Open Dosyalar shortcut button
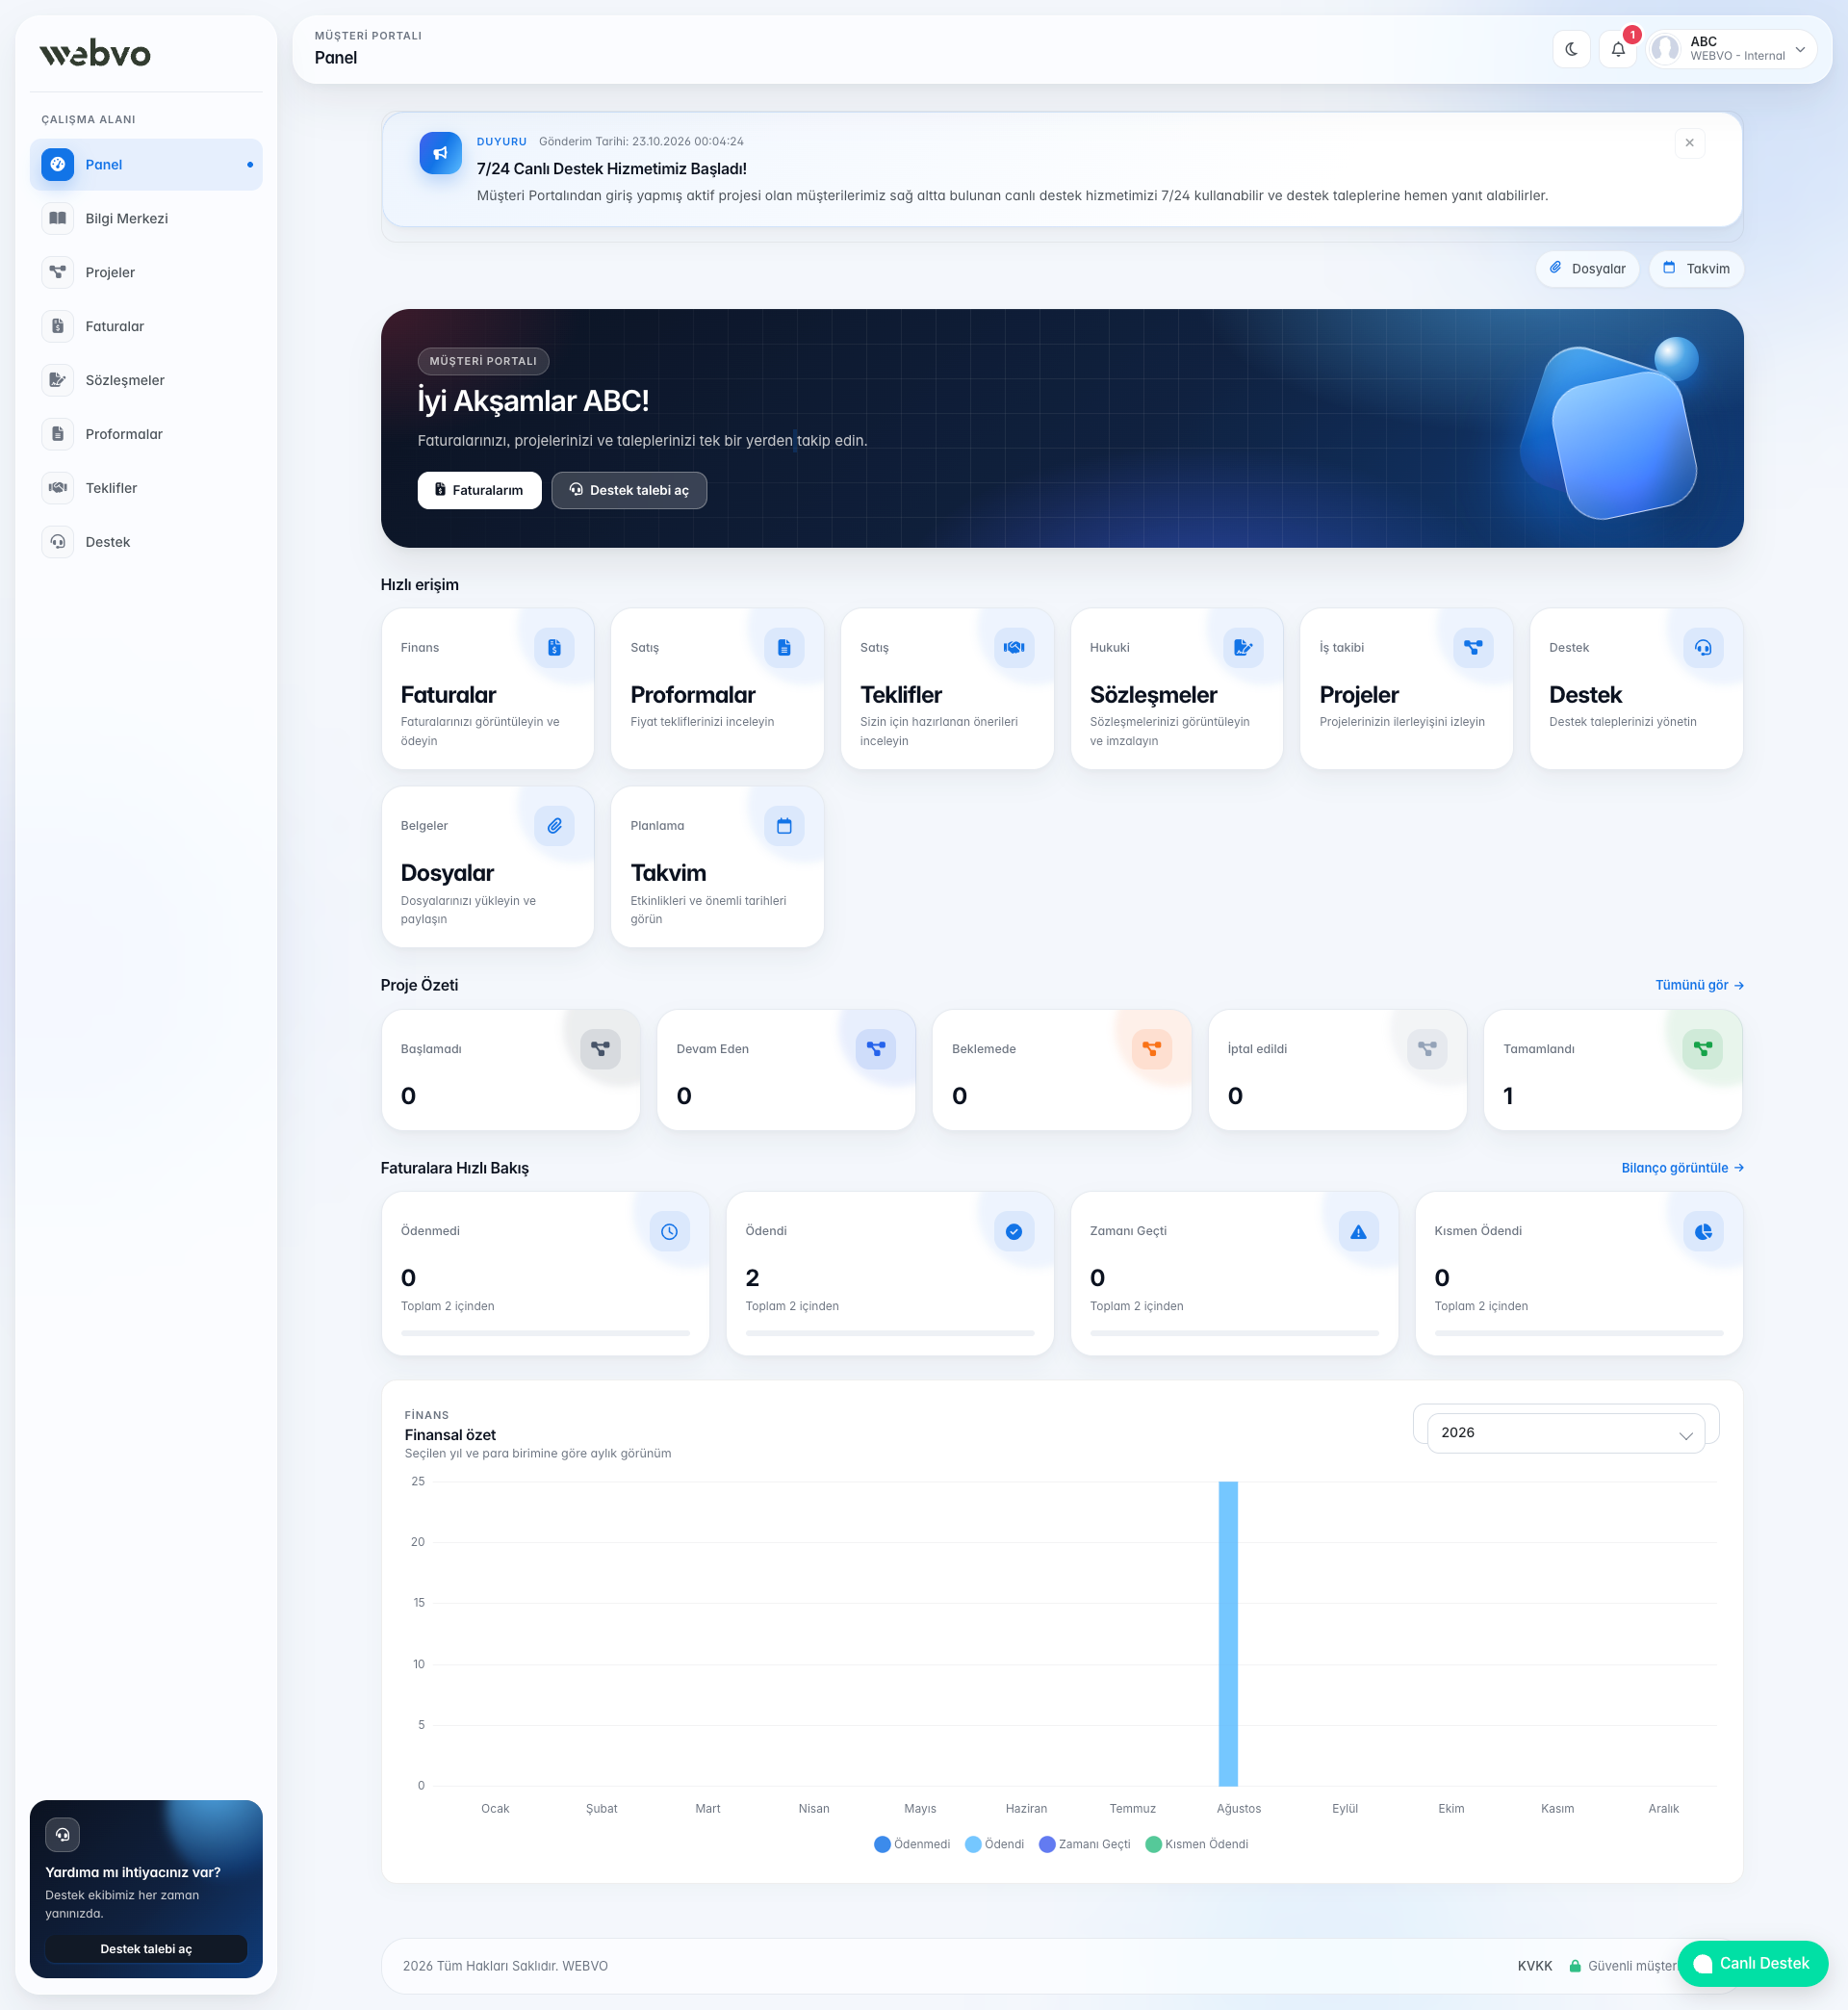 pos(1587,268)
